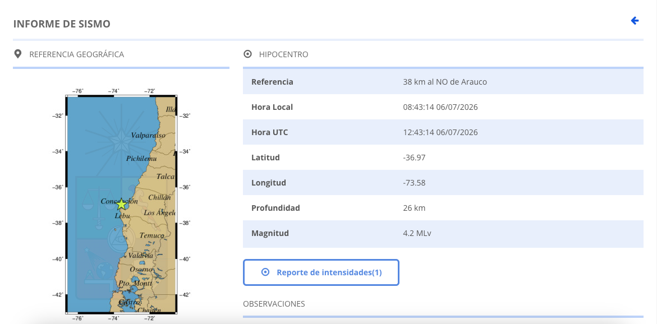Viewport: 657px width, 324px height.
Task: Click Castro label on the map
Action: 129,302
